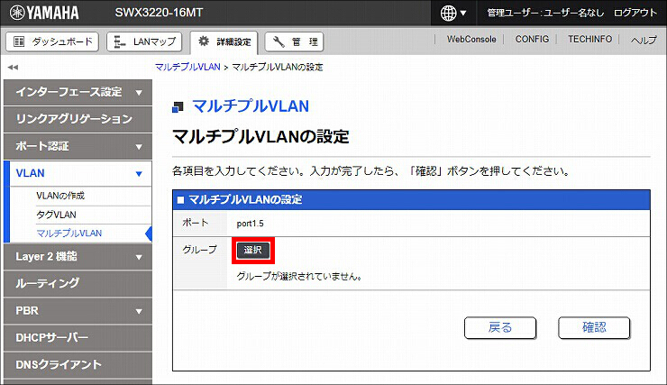Click the 選択 group select button
The width and height of the screenshot is (667, 385).
pos(252,250)
